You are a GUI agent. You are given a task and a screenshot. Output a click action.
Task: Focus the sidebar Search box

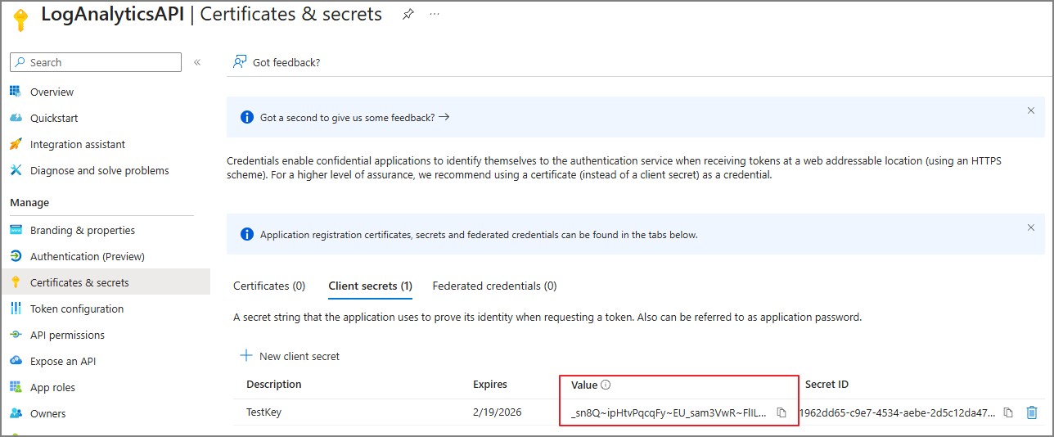(96, 62)
